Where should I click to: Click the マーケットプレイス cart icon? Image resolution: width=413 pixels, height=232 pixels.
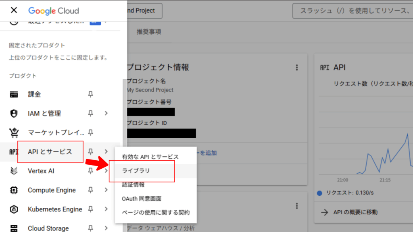[14, 133]
